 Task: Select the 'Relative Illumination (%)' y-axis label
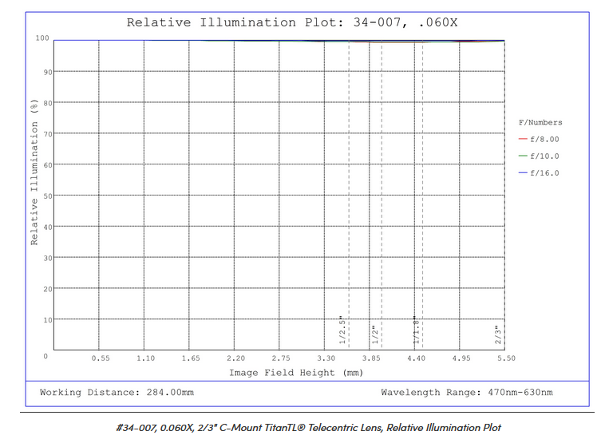tap(34, 172)
